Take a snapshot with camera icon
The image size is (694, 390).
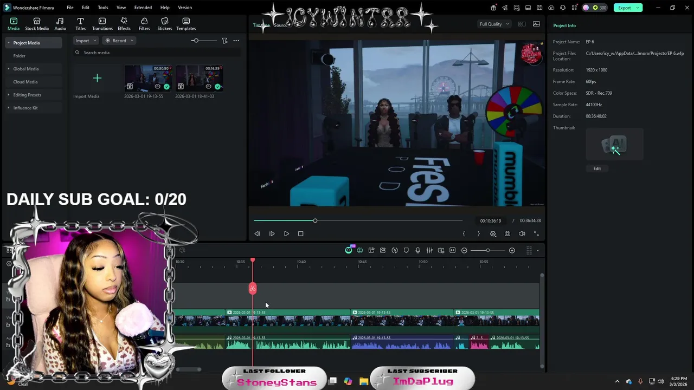pyautogui.click(x=507, y=233)
